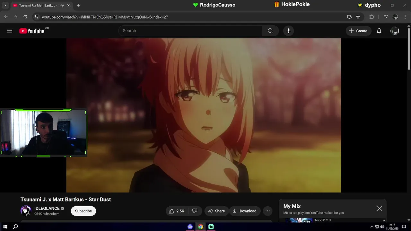Open the YouTube account avatar menu

click(x=395, y=31)
